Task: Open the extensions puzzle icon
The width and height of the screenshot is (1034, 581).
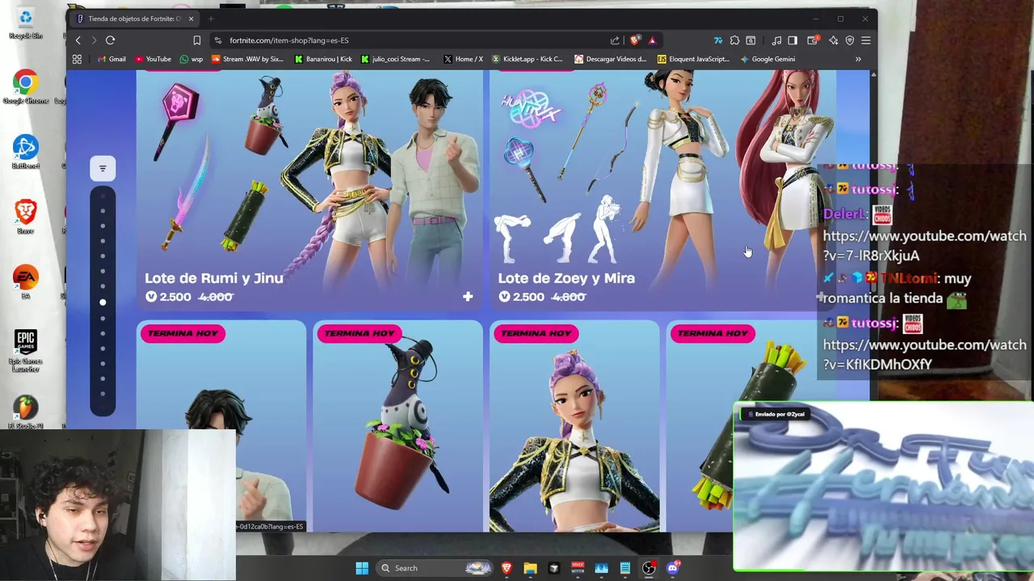Action: coord(734,40)
